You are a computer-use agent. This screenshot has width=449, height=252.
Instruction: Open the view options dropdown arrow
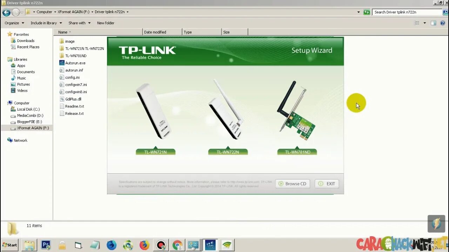click(424, 23)
